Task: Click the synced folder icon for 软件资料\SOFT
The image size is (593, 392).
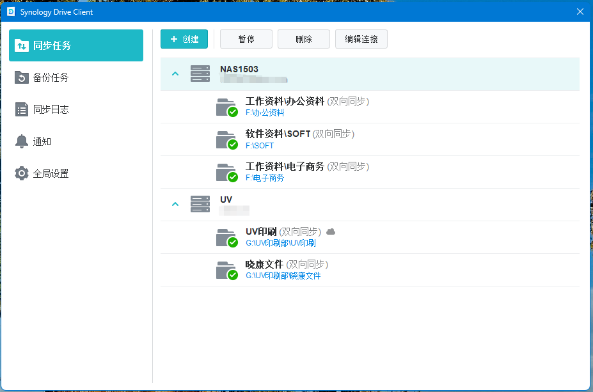Action: pos(226,139)
